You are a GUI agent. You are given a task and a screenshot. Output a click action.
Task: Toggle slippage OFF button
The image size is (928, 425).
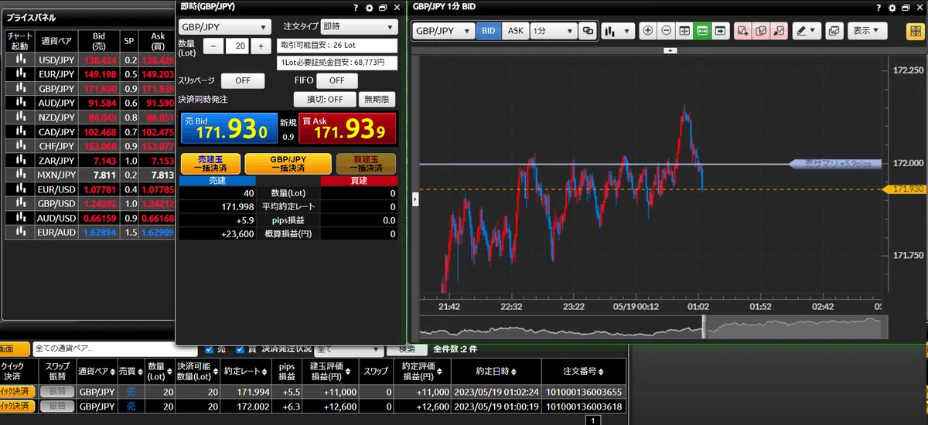(x=243, y=81)
